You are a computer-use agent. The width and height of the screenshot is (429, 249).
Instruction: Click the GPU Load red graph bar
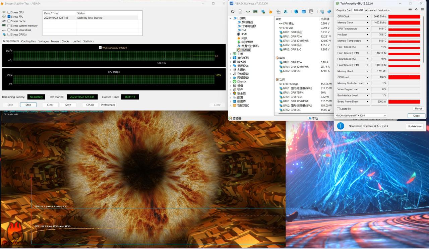point(404,77)
